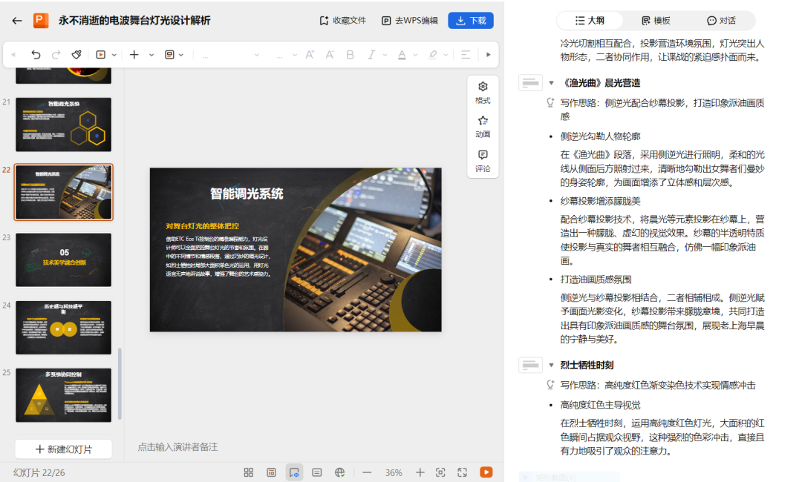Open the 格式 format panel
802x482 pixels.
(x=483, y=92)
